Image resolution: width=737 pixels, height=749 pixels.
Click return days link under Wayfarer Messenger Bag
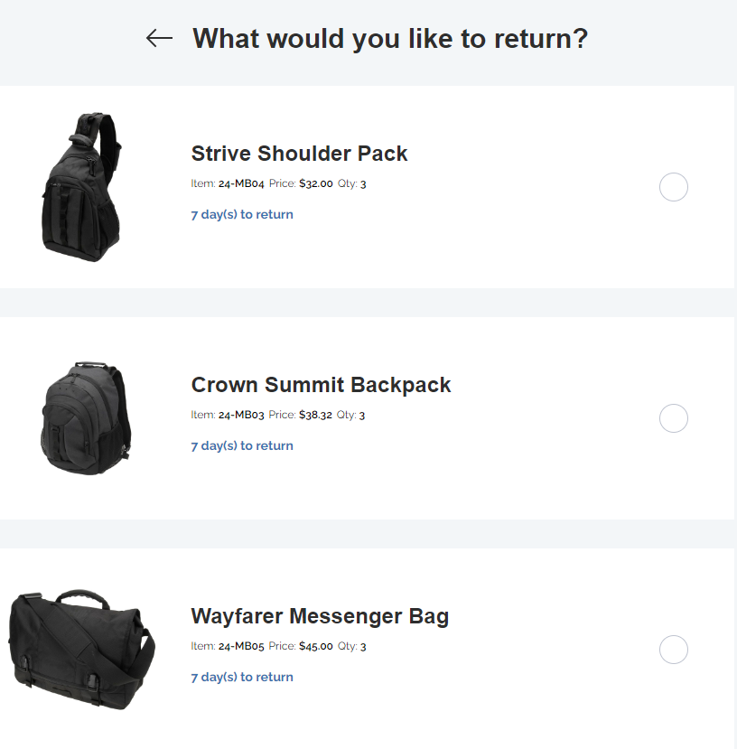(242, 677)
